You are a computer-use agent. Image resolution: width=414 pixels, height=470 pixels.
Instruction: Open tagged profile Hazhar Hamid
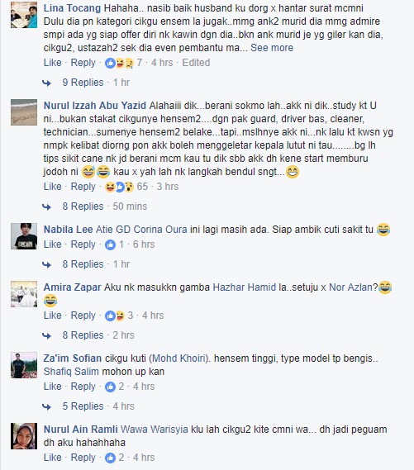244,287
